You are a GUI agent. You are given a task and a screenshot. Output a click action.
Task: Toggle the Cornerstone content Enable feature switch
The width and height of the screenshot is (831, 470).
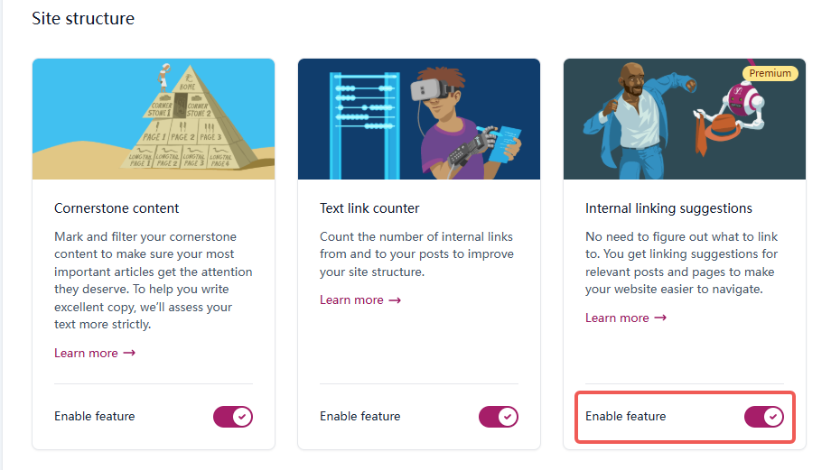click(232, 416)
